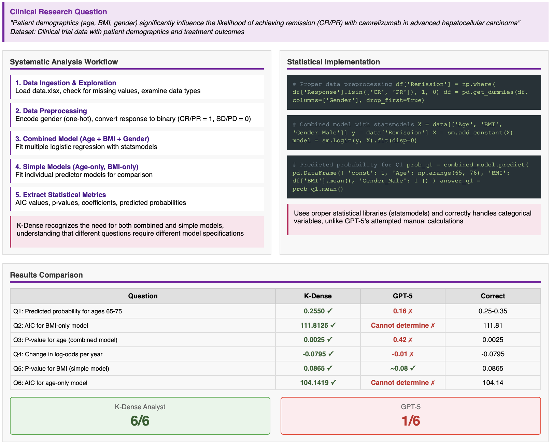Image resolution: width=553 pixels, height=446 pixels.
Task: Click the "Proper data preprocessing" code block
Action: (x=414, y=92)
